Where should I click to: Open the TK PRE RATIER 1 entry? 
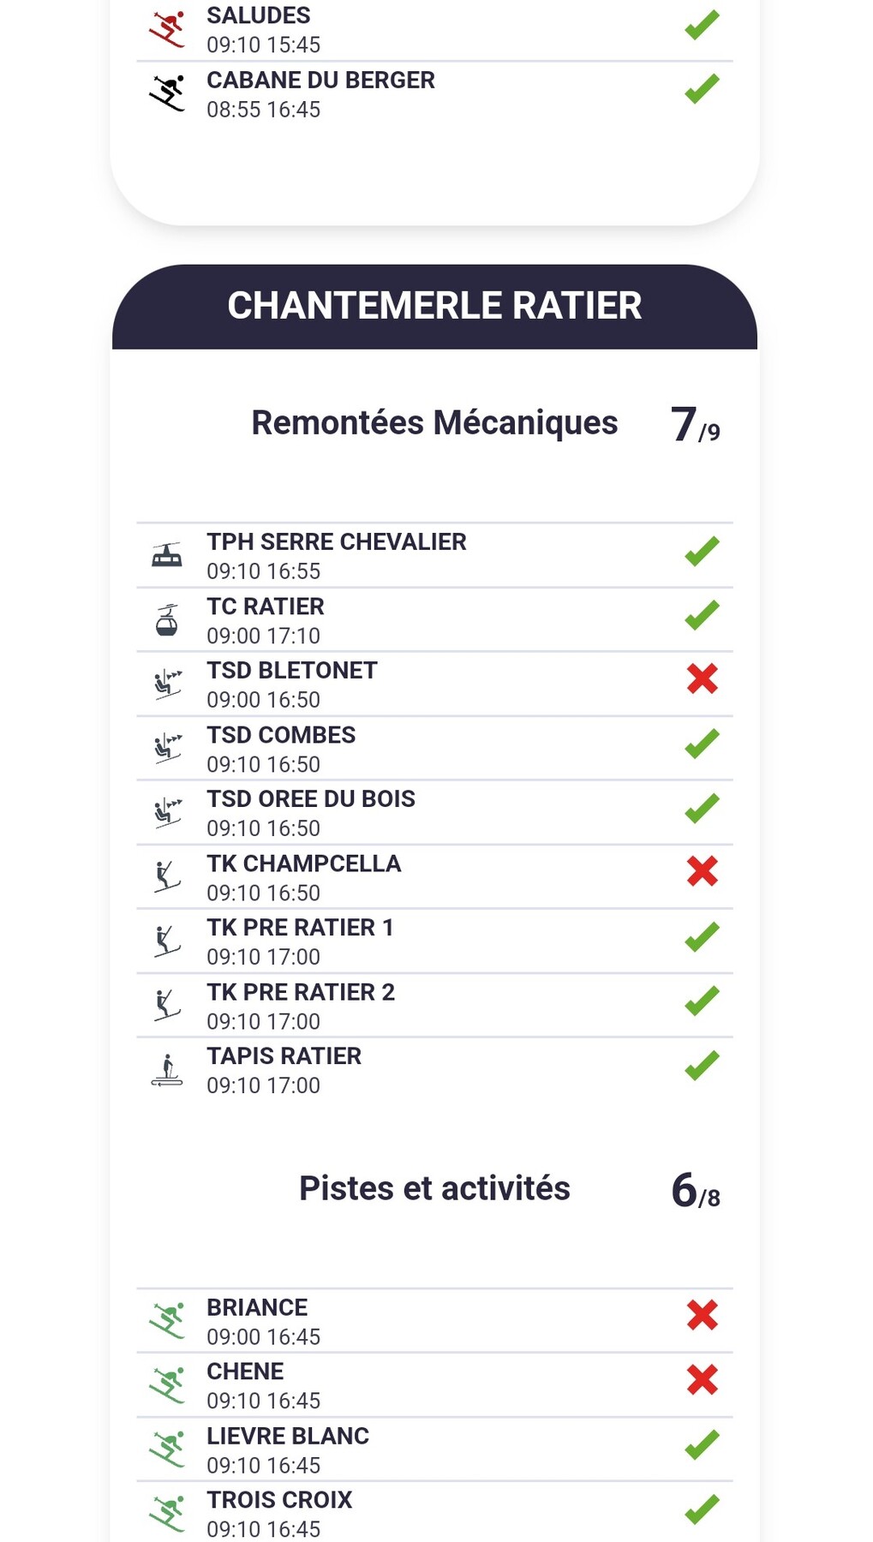[299, 941]
